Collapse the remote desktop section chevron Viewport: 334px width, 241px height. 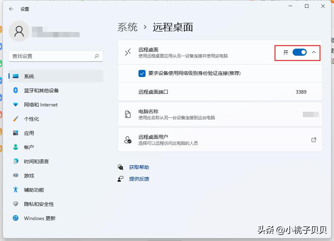(314, 52)
